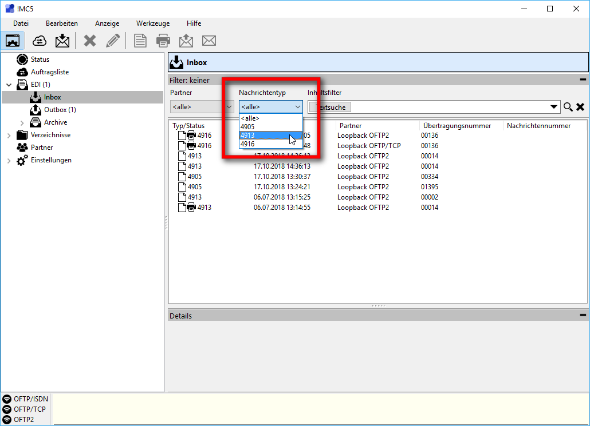590x426 pixels.
Task: Collapse the EDI (1) tree node
Action: (x=9, y=85)
